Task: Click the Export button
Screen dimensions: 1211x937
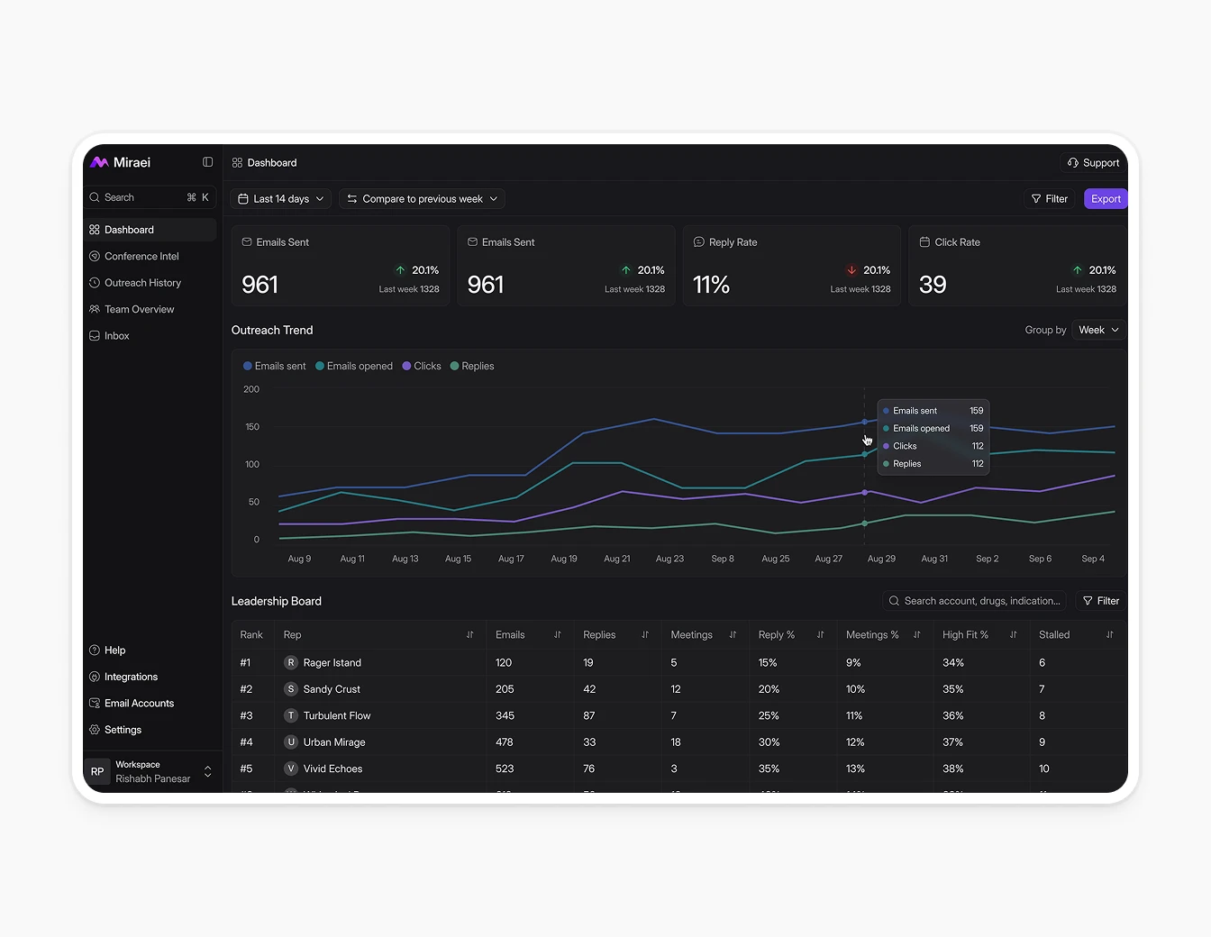Action: [1105, 198]
